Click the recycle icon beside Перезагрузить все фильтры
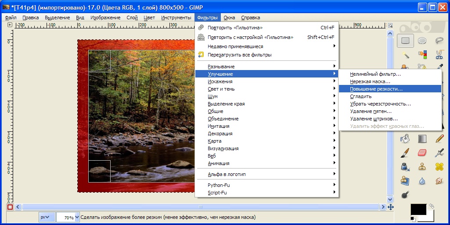450x225 pixels. pos(201,55)
